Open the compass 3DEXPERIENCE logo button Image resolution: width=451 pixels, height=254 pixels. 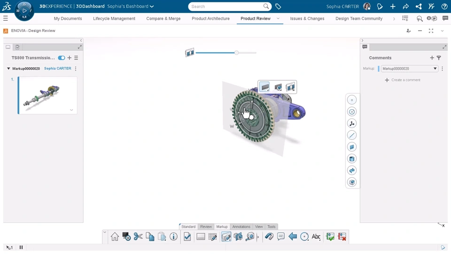click(24, 11)
